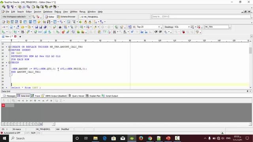Click delete row minus in Data Grid toolbar
This screenshot has width=253, height=142.
coord(39,101)
